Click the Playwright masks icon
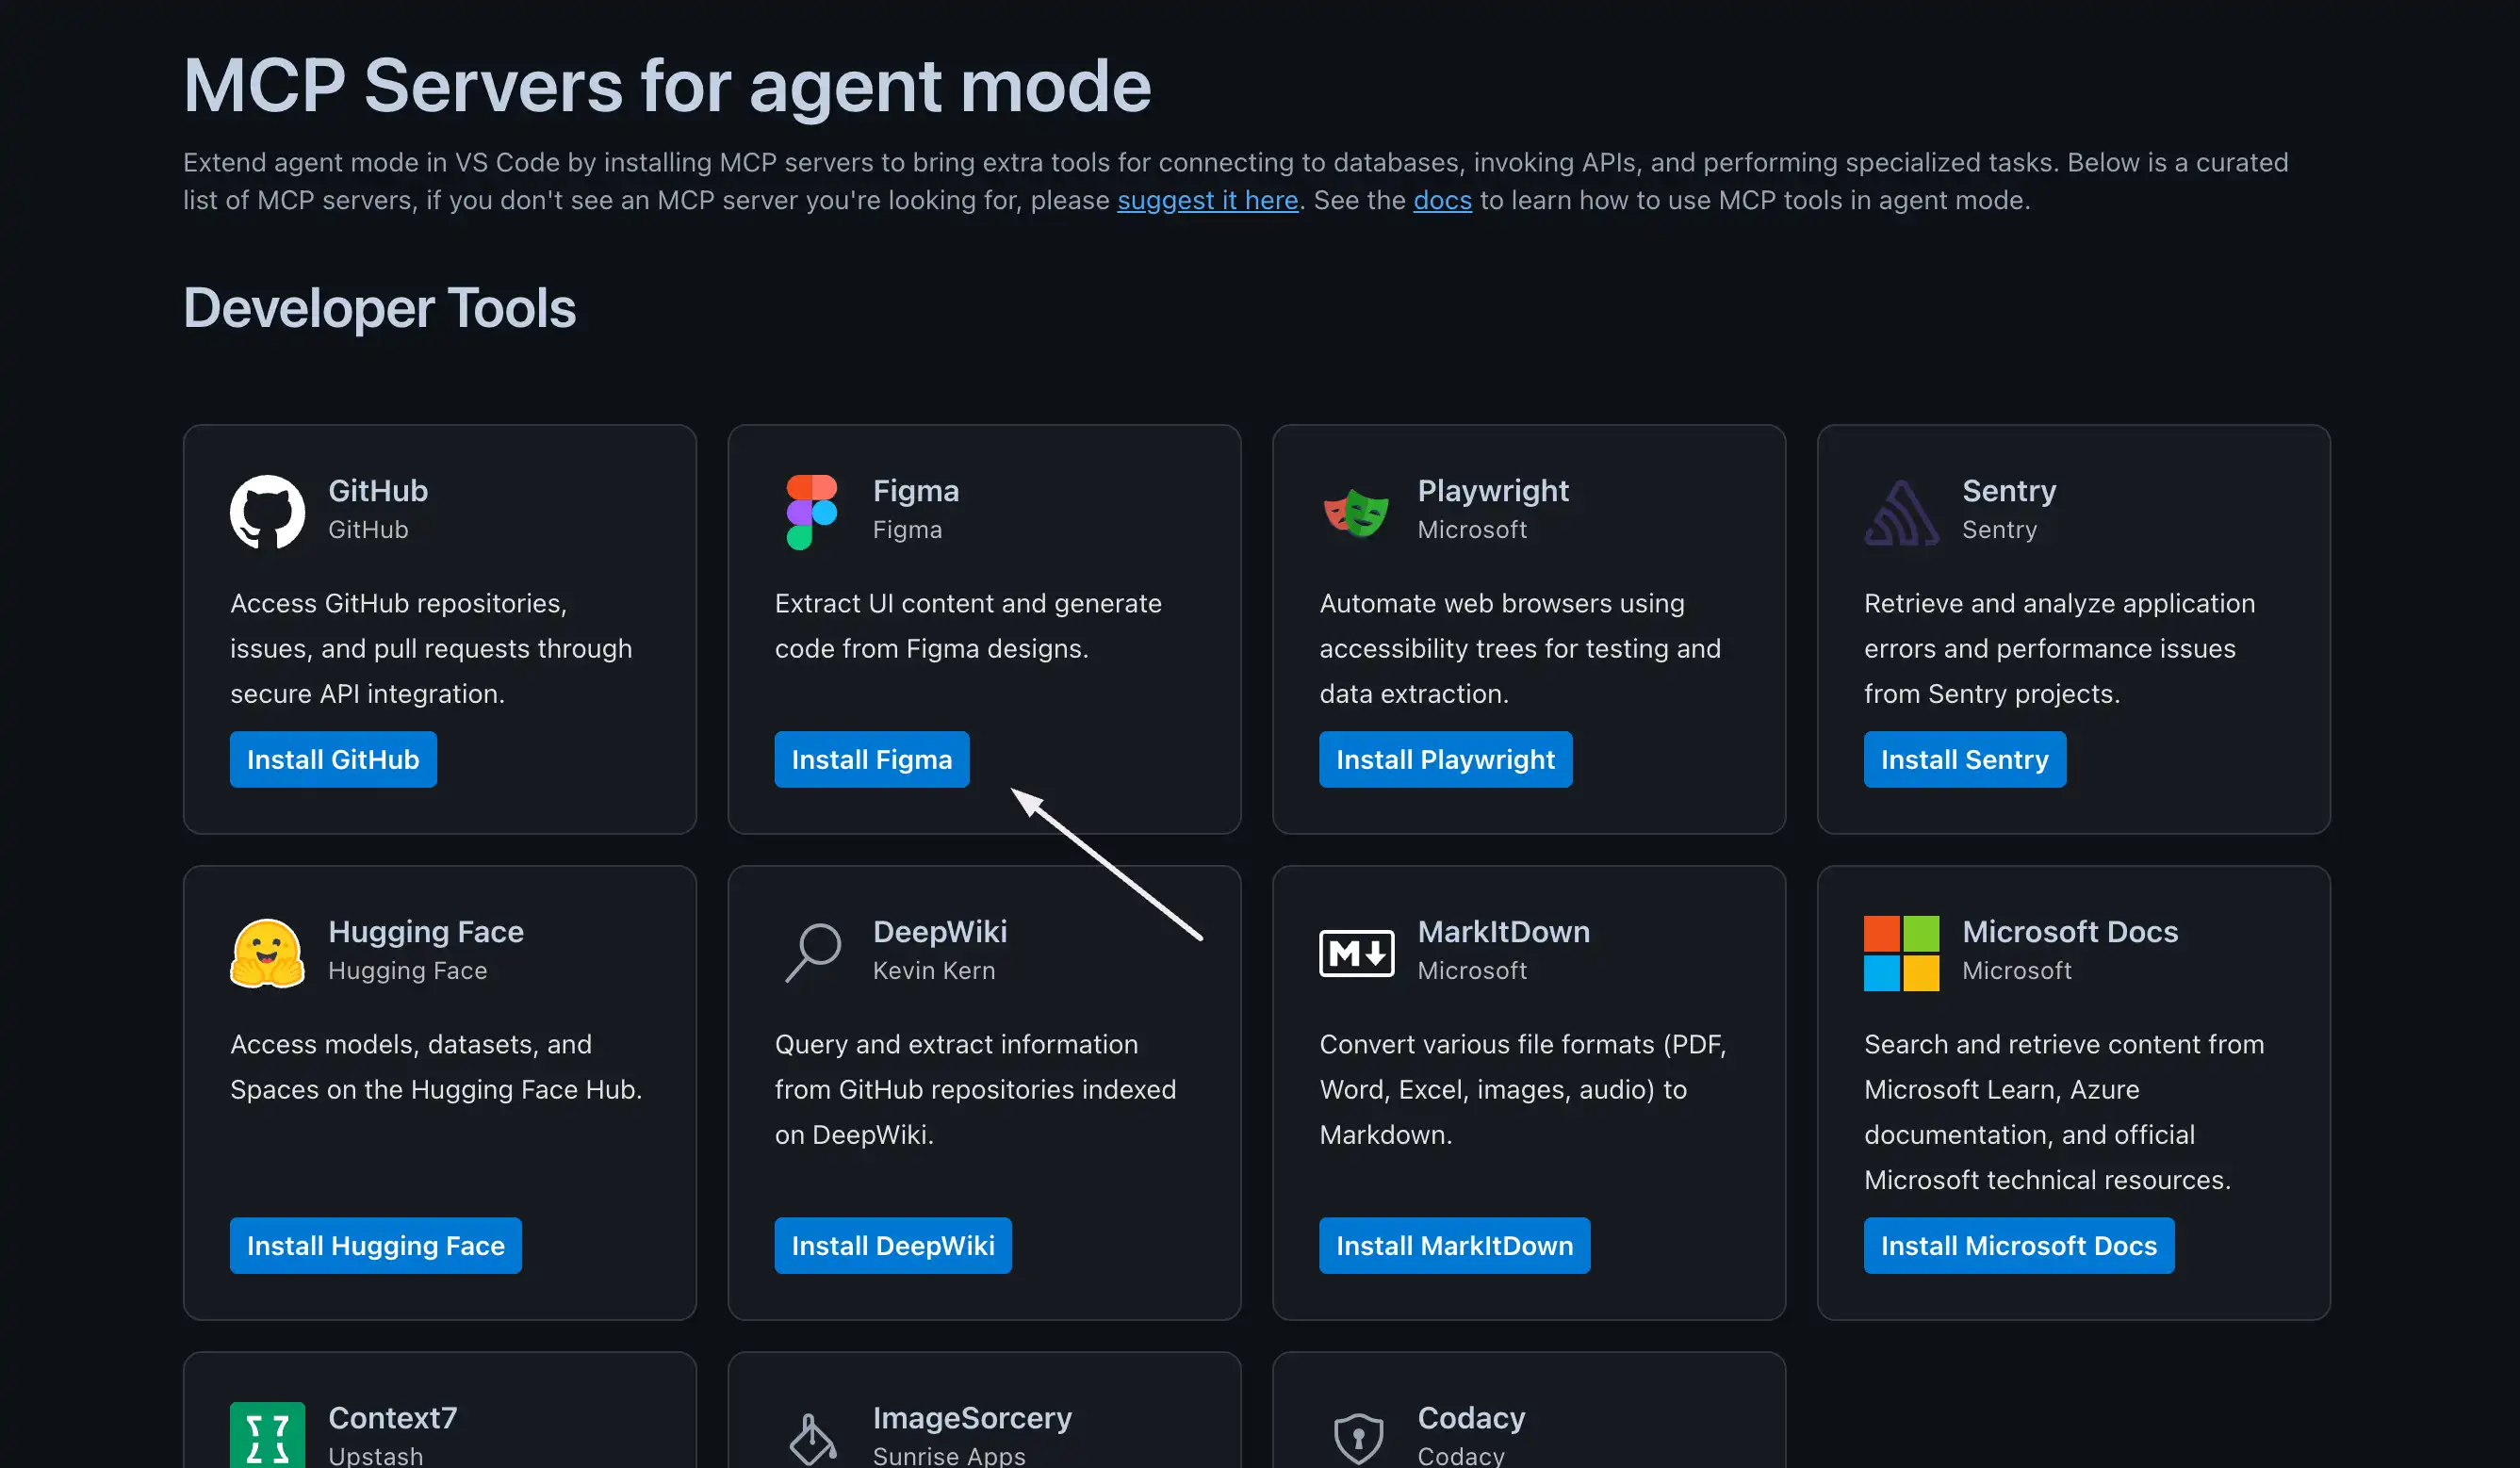This screenshot has width=2520, height=1468. [x=1356, y=512]
